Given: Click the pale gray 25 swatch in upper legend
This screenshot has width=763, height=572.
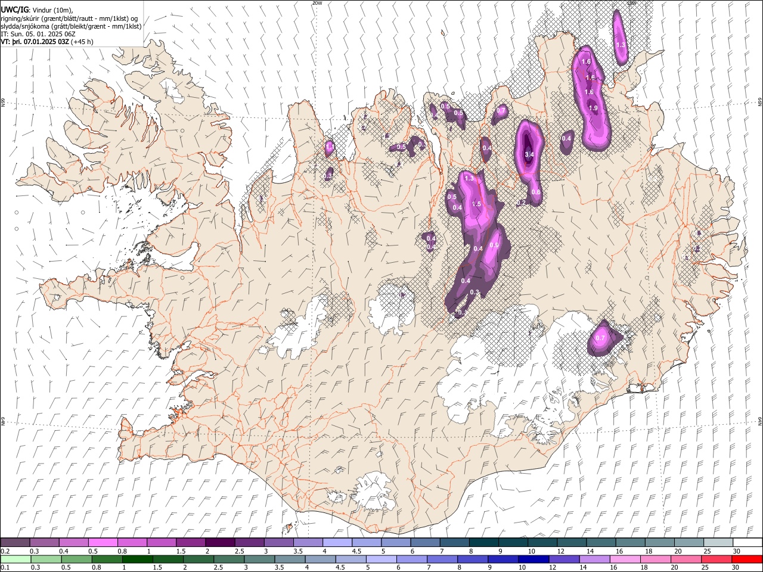Looking at the screenshot, I should (718, 543).
